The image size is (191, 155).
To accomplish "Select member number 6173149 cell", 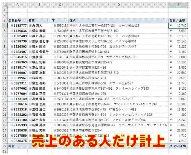I will click(18, 99).
